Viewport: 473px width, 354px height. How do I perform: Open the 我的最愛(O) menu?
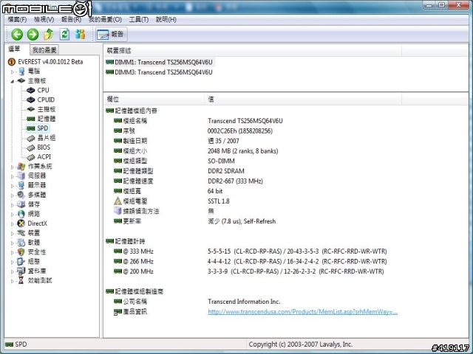(x=105, y=20)
